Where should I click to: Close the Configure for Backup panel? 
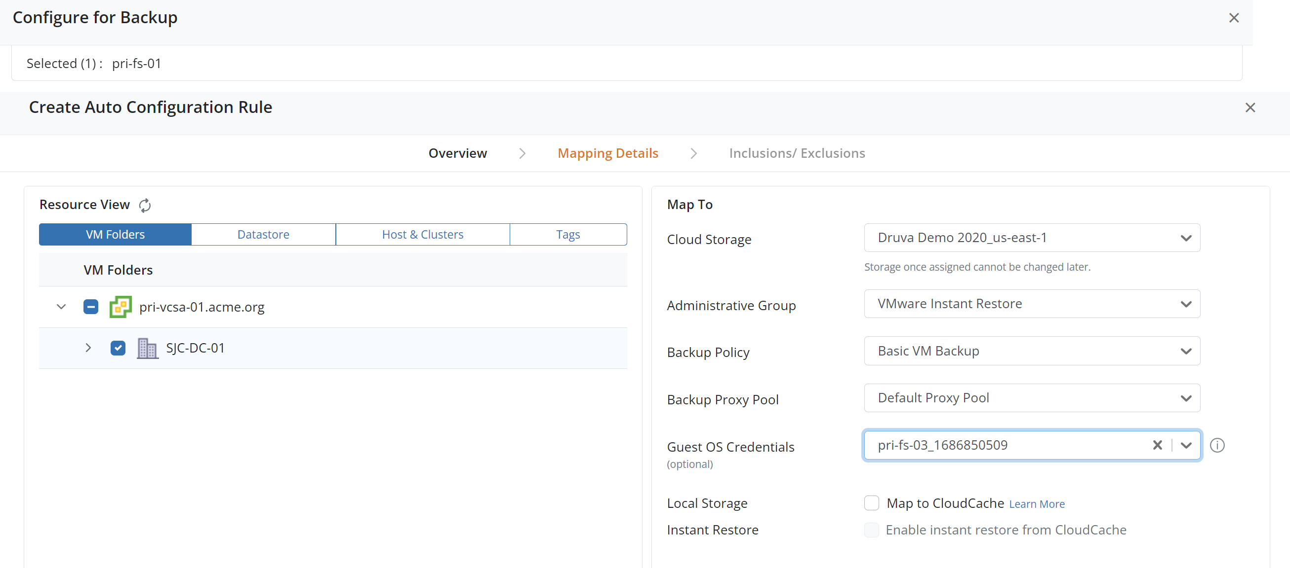pyautogui.click(x=1233, y=18)
